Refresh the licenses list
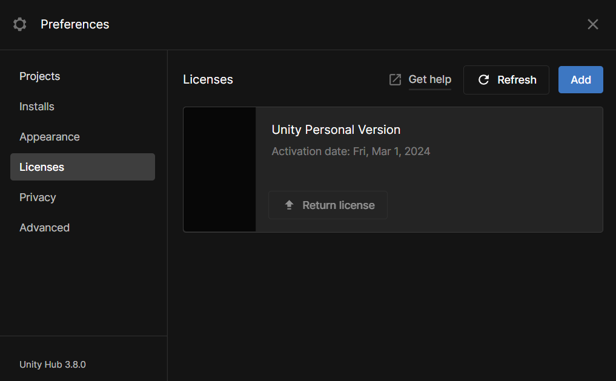The height and width of the screenshot is (381, 616). pos(506,80)
